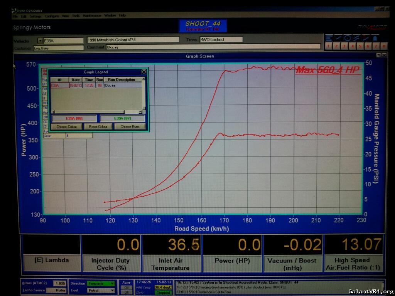This screenshot has height=296, width=395.
Task: Open the Configure menu
Action: tap(51, 16)
